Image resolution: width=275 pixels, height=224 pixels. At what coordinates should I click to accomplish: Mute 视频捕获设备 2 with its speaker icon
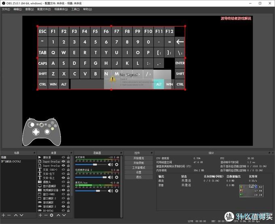(110, 177)
